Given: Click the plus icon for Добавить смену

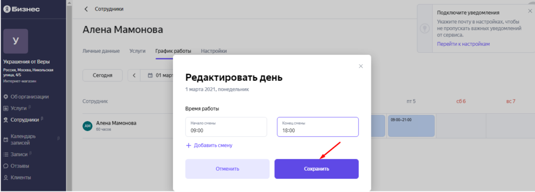Looking at the screenshot, I should coord(188,146).
